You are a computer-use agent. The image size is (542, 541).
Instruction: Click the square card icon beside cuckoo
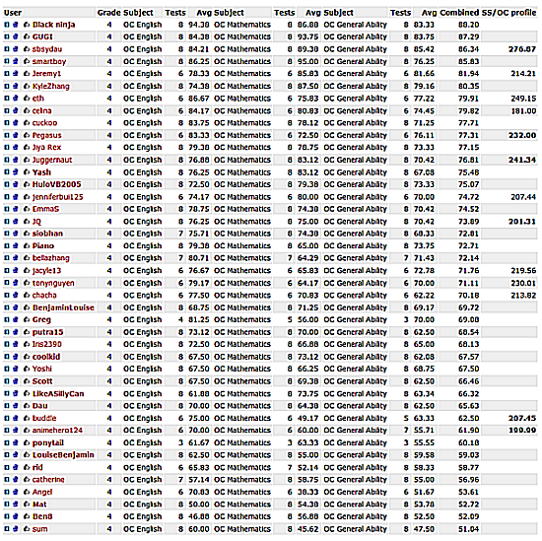click(7, 123)
